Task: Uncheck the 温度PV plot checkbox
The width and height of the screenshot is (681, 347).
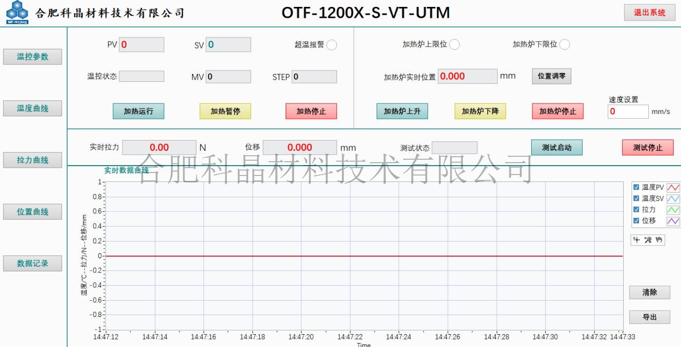Action: point(637,187)
